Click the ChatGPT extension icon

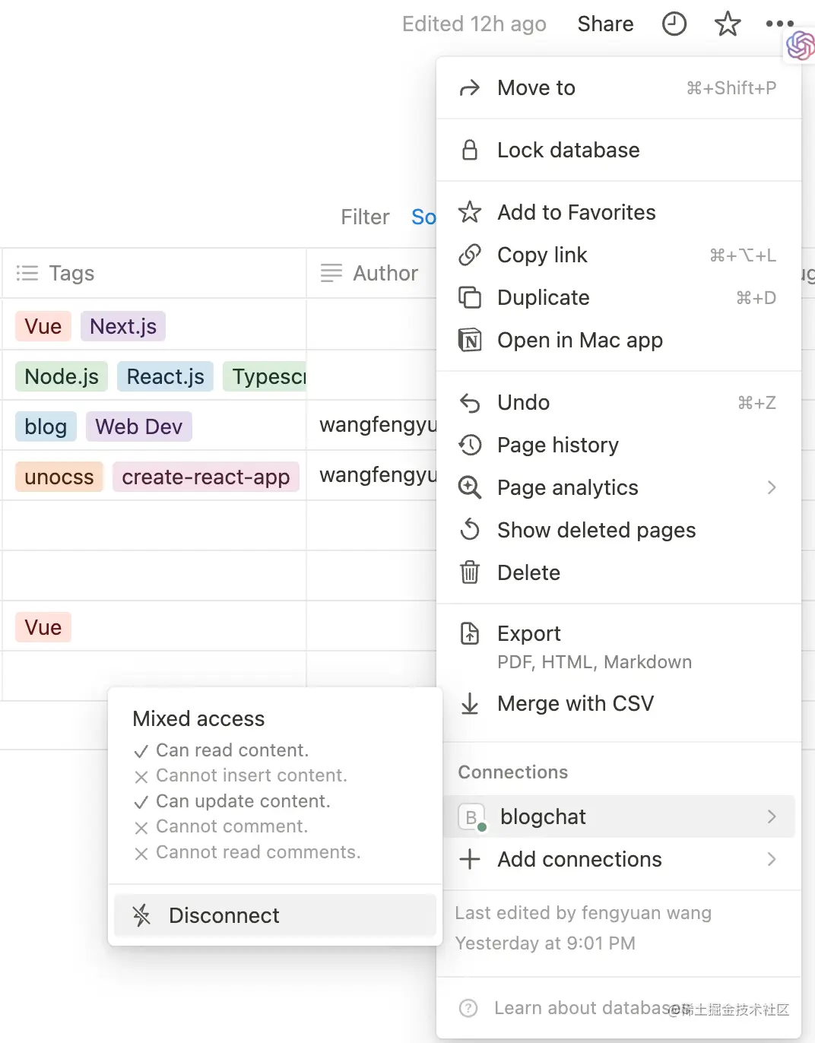coord(800,46)
